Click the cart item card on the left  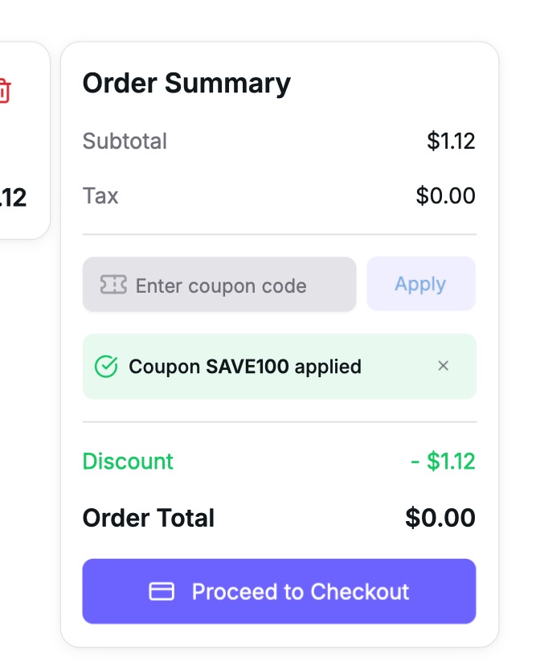(24, 145)
